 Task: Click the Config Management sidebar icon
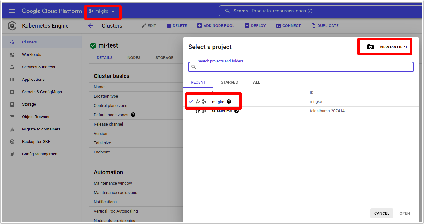[x=12, y=154]
